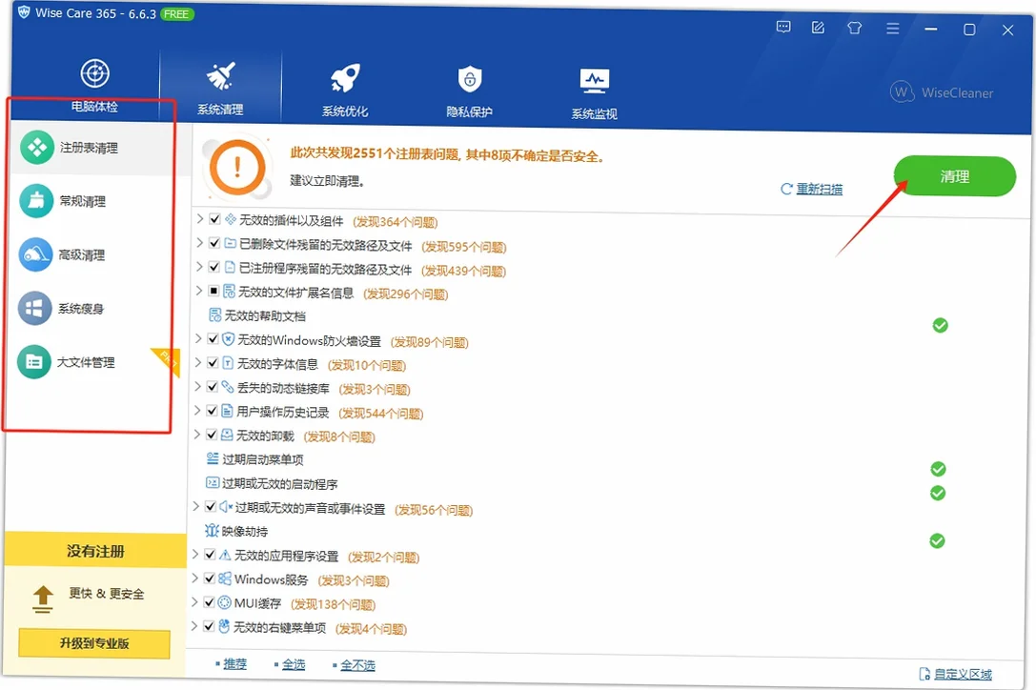Open 高级清理 in the sidebar menu
Image resolution: width=1036 pixels, height=690 pixels.
[x=82, y=254]
